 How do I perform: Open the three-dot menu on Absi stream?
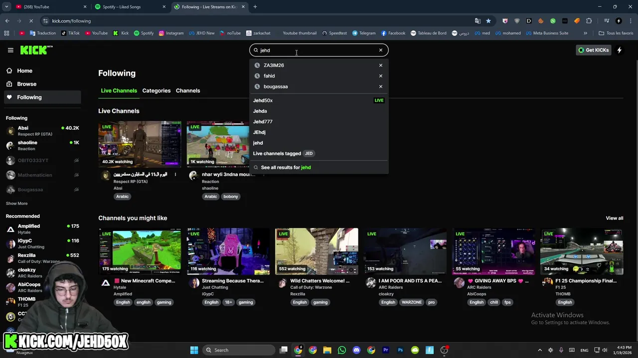[x=175, y=175]
